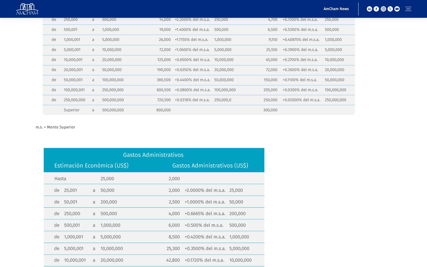427x267 pixels.
Task: Click '+0.0318% del m.s.a.' cell
Action: coord(192,100)
